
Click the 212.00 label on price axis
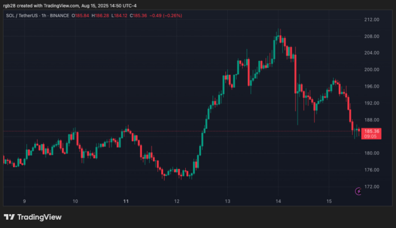coord(371,20)
